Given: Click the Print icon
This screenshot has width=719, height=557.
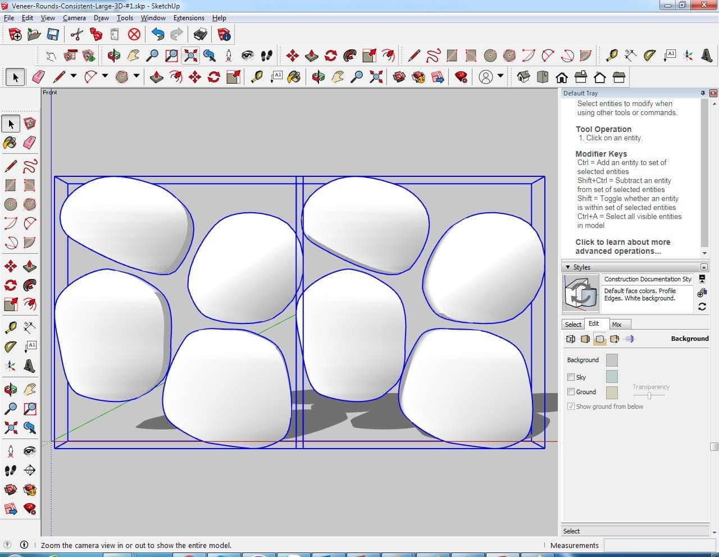Looking at the screenshot, I should [x=201, y=35].
